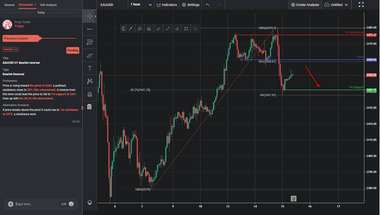This screenshot has height=215, width=380.
Task: Select the XABCD pattern tool
Action: pyautogui.click(x=90, y=81)
